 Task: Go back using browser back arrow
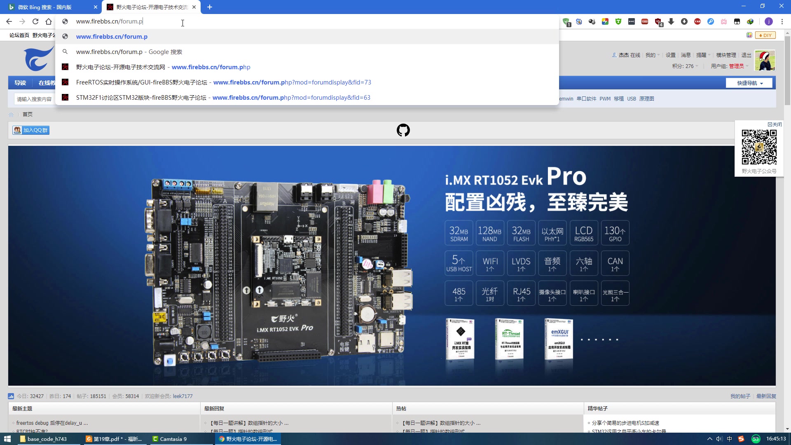pyautogui.click(x=9, y=21)
